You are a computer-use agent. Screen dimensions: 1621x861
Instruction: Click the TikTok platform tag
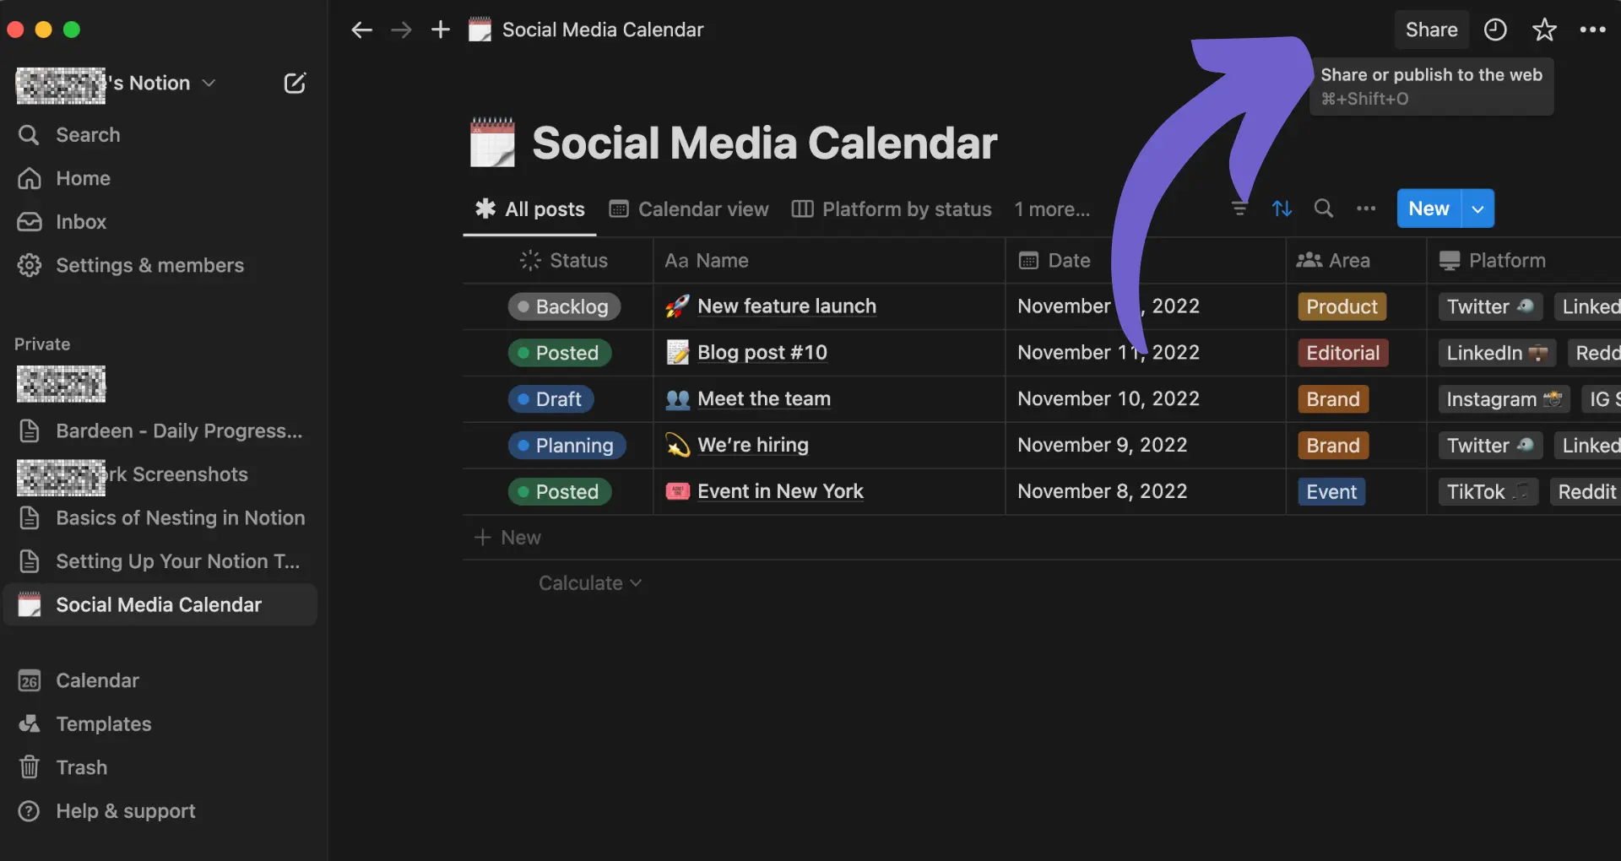click(1488, 492)
